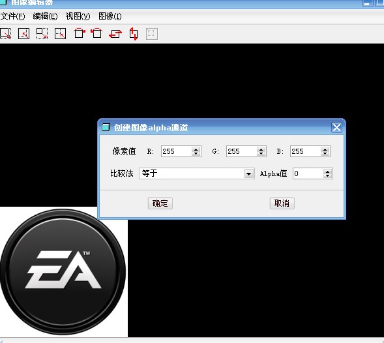Click the 比较法 label
Viewport: 384px width, 343px height.
(122, 173)
